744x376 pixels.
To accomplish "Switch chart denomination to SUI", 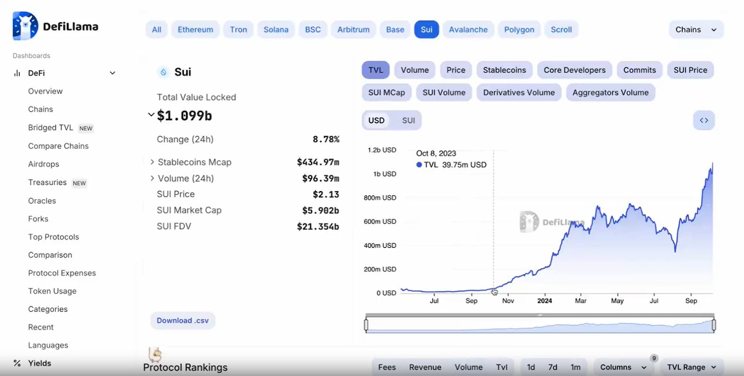I will [x=408, y=120].
